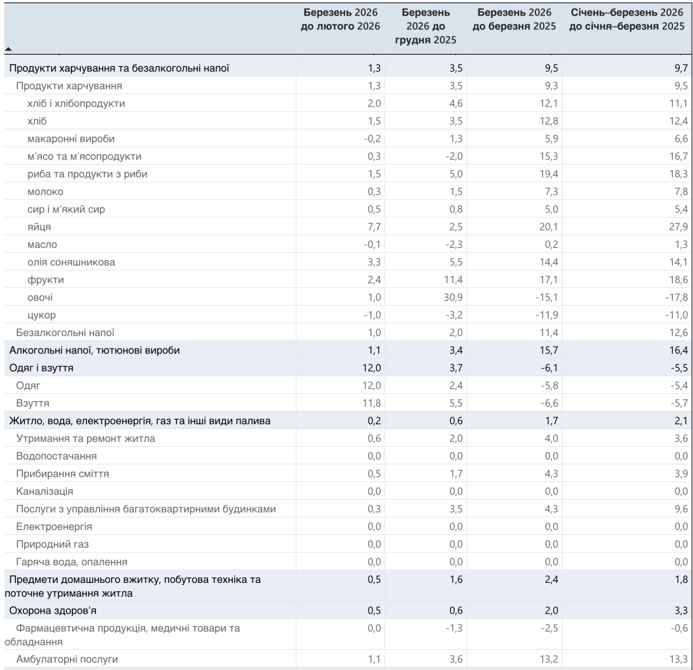The width and height of the screenshot is (693, 670).
Task: Select the "Продукти харчування та безалкогольні напої" row
Action: tap(119, 68)
